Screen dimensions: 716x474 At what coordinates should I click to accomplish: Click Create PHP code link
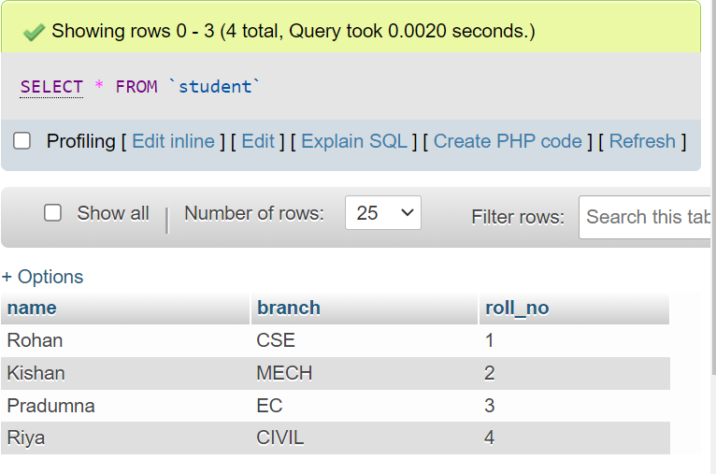[508, 141]
